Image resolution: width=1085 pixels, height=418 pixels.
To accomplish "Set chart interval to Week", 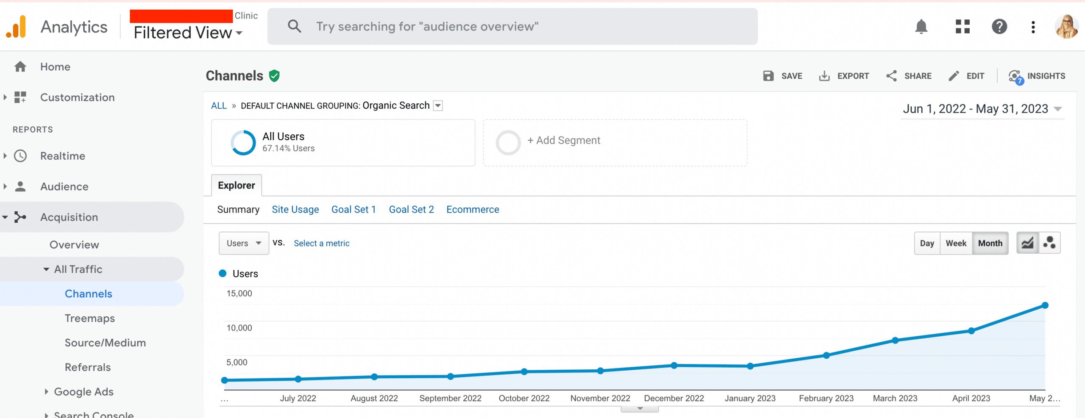I will pos(956,243).
